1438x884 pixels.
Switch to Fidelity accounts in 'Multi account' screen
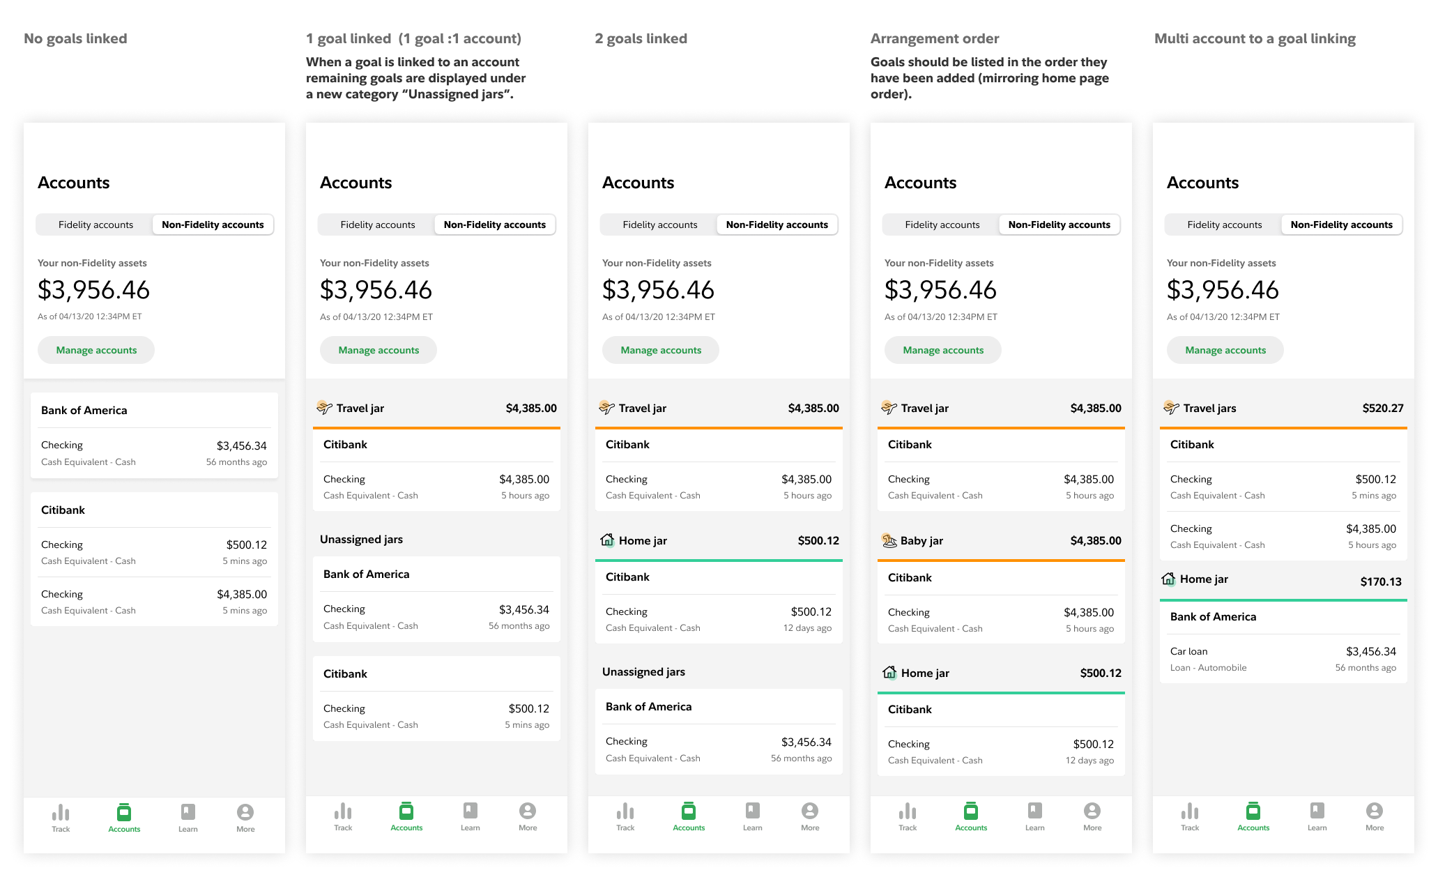point(1224,224)
